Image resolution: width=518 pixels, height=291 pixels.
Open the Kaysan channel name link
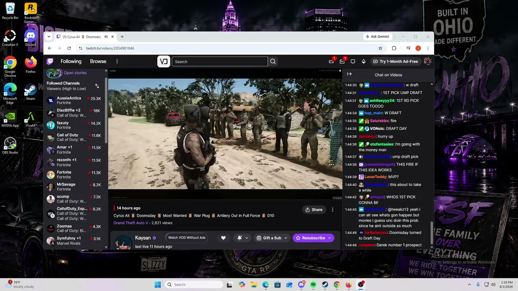[143, 238]
